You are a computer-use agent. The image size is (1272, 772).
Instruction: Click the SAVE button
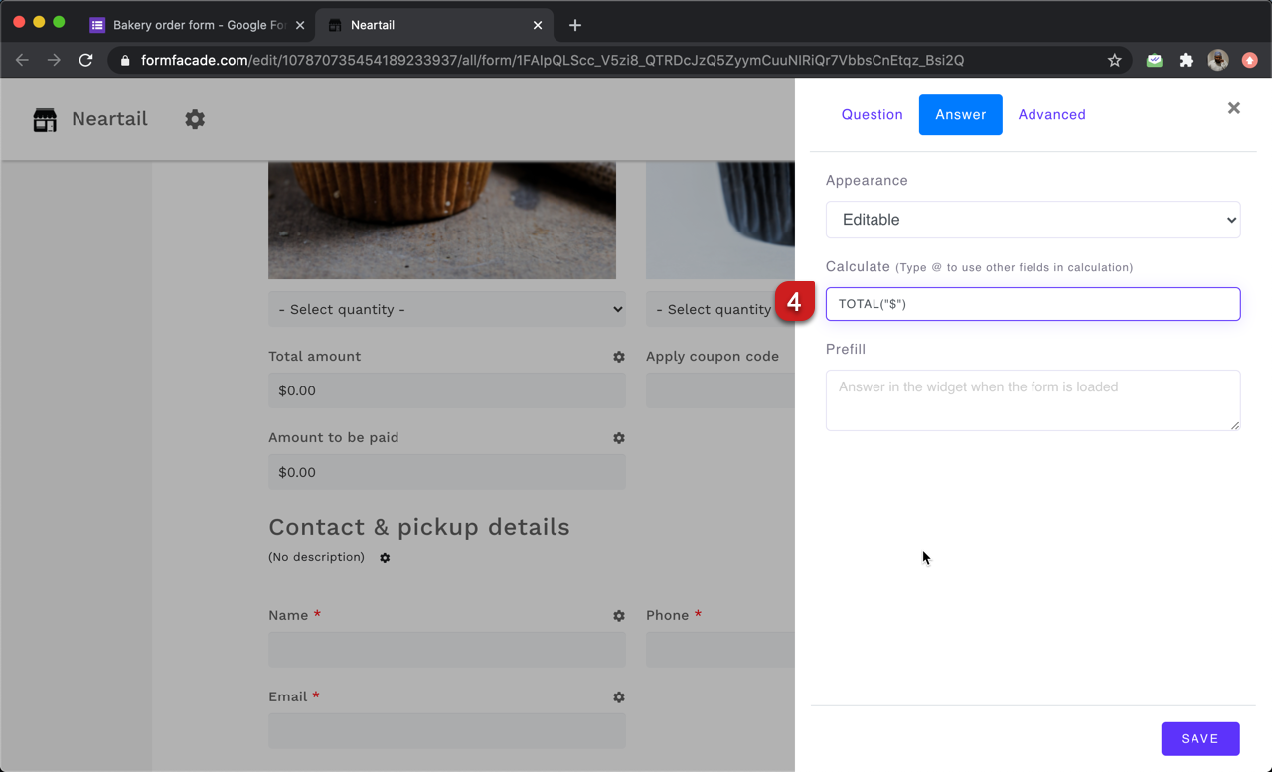[1199, 739]
